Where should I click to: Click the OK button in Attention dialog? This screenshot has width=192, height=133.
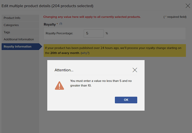[x=126, y=100]
